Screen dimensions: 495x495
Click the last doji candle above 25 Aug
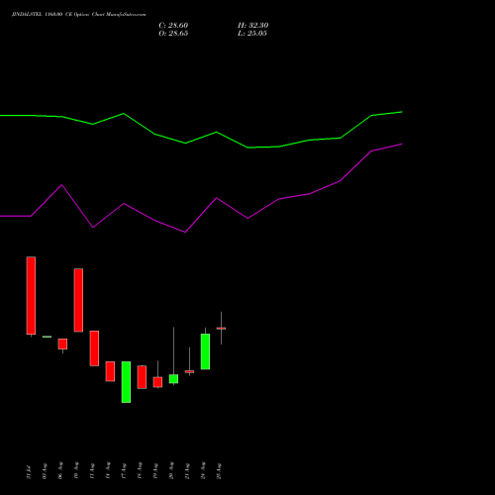coord(221,328)
